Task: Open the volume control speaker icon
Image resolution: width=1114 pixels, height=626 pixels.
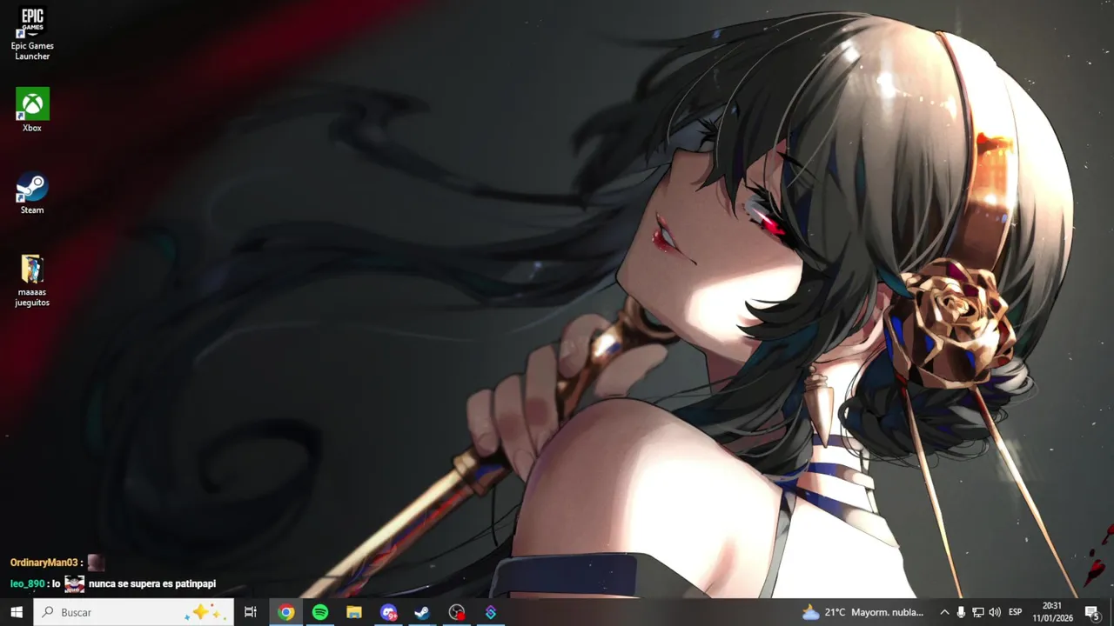Action: 995,612
